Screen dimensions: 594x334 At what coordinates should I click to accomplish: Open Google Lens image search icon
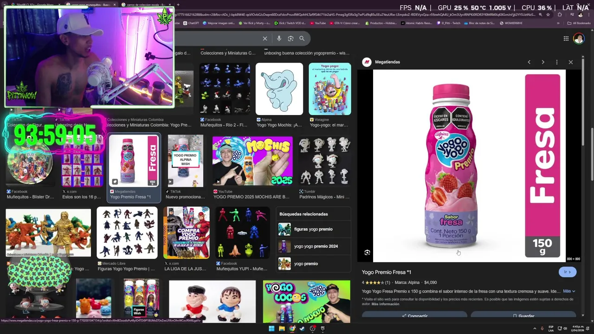pos(291,39)
